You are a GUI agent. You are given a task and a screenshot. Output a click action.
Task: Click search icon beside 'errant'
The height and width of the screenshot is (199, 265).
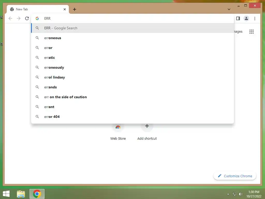click(x=37, y=106)
